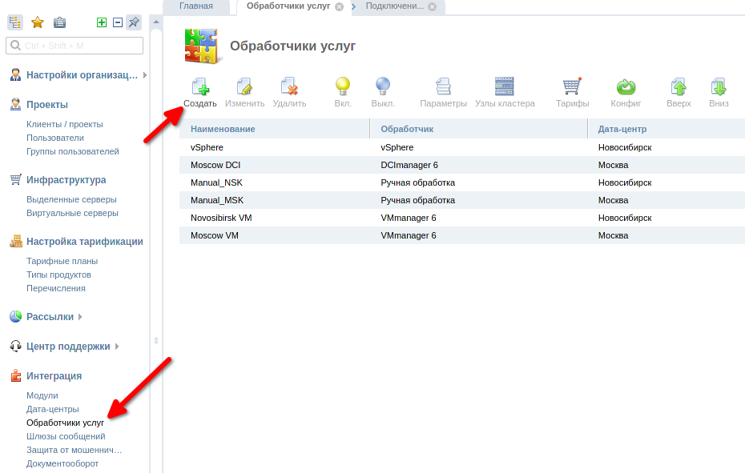Open Параметры toolbar icon
The height and width of the screenshot is (473, 745).
tap(443, 87)
